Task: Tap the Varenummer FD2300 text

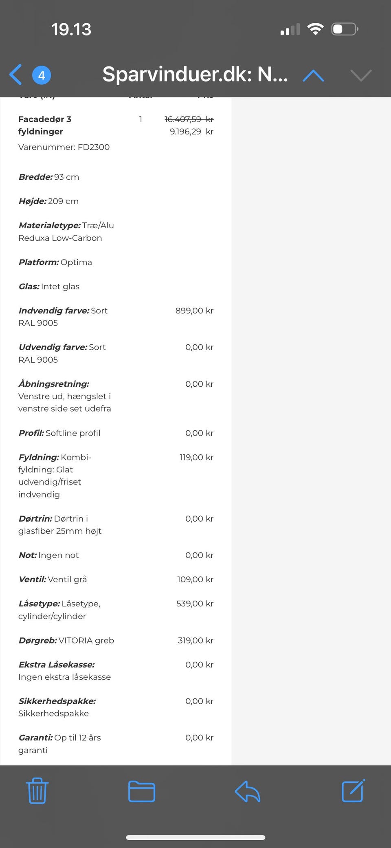Action: coord(64,147)
